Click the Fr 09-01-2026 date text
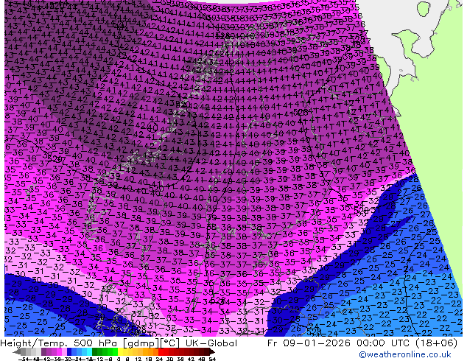The image size is (467, 361). (x=309, y=343)
